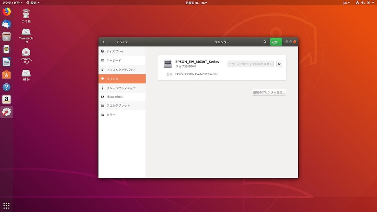Select the プリンター sidebar item
This screenshot has height=212, width=377.
(122, 79)
